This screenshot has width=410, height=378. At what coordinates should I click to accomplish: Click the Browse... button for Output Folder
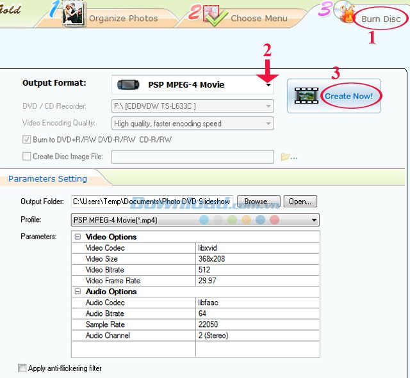coord(258,201)
